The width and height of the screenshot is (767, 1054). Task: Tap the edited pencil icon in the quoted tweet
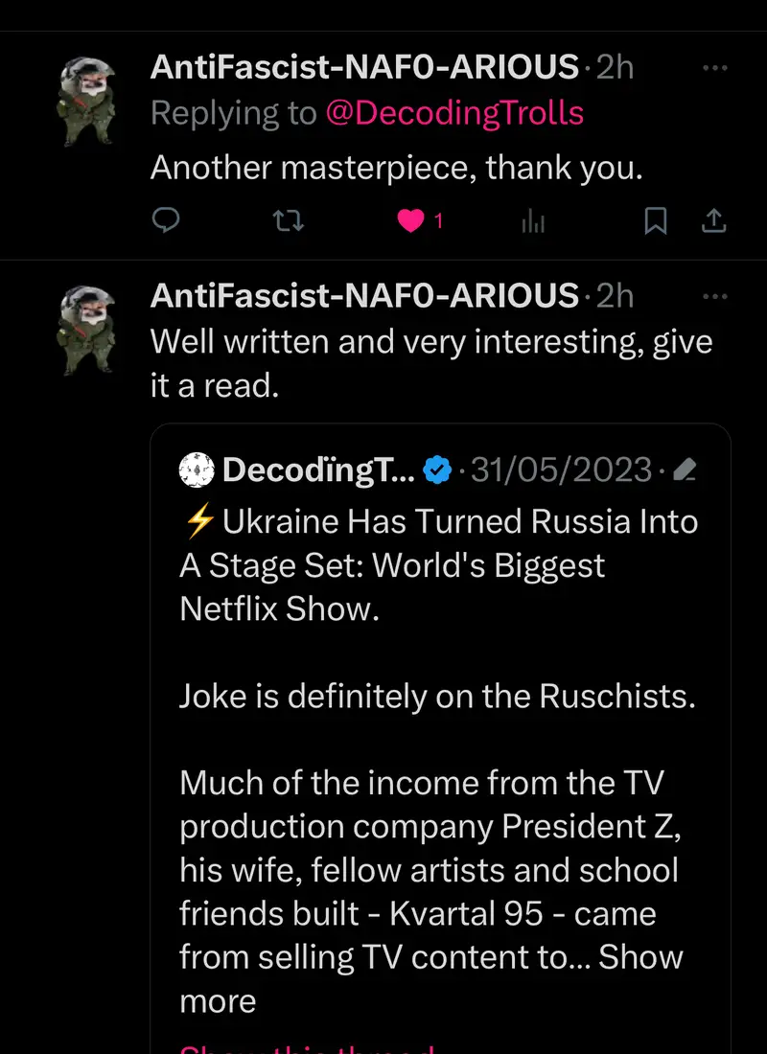tap(685, 470)
